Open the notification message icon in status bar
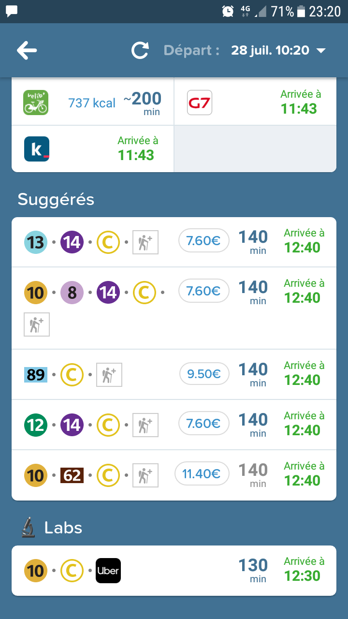Screen dimensions: 348x619 (12, 11)
